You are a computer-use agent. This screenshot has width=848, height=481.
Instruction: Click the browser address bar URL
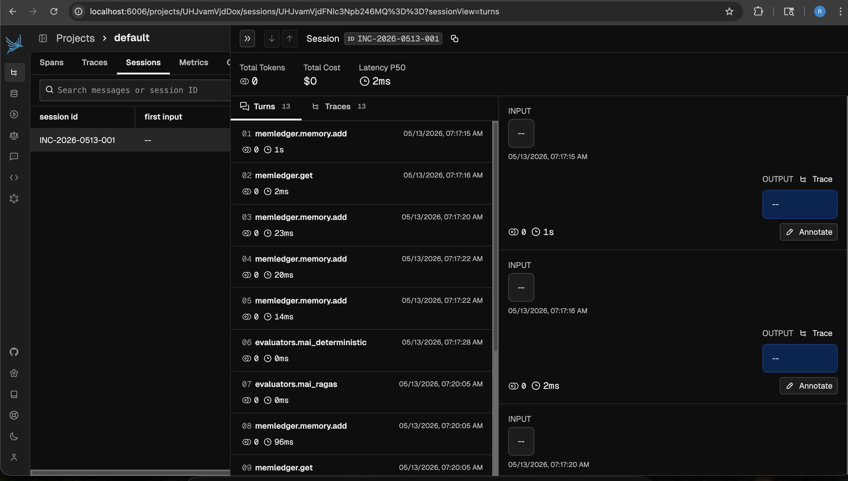point(294,11)
